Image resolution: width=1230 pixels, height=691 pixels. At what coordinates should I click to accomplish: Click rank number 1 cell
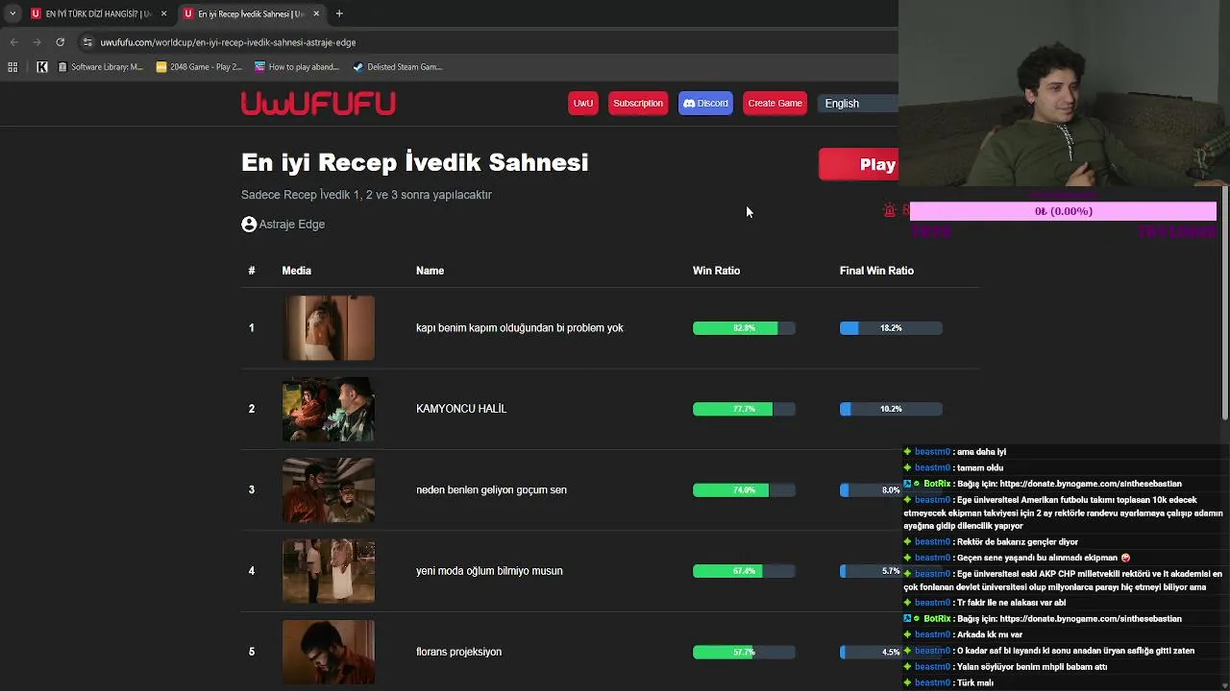click(252, 328)
